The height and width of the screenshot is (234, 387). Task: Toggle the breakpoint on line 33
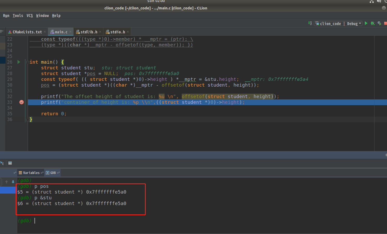(21, 102)
